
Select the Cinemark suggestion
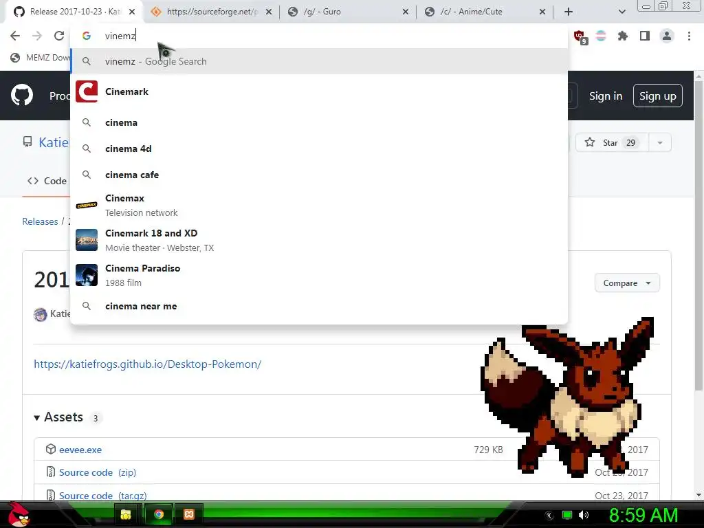pyautogui.click(x=319, y=91)
